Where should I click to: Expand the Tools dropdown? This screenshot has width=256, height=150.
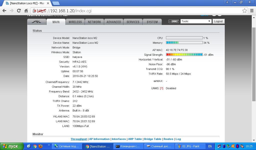tap(196, 21)
